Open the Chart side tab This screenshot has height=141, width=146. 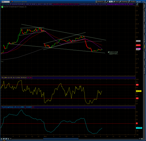(x=144, y=47)
